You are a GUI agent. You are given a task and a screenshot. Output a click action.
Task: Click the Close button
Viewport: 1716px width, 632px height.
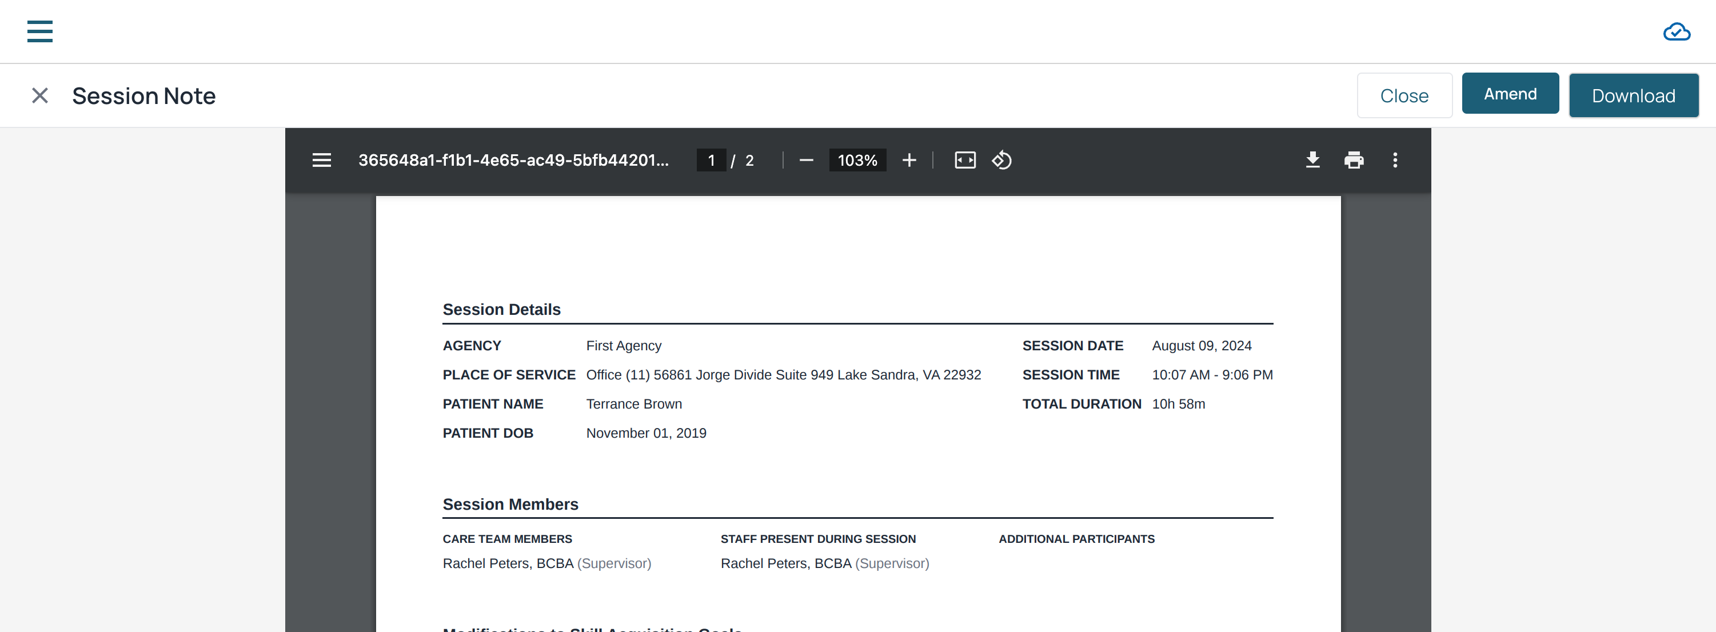(x=1404, y=95)
